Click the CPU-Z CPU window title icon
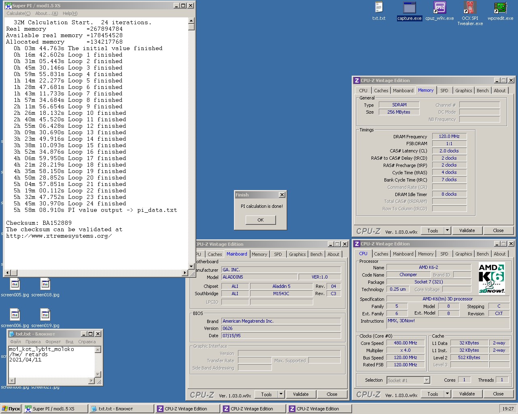 [357, 244]
